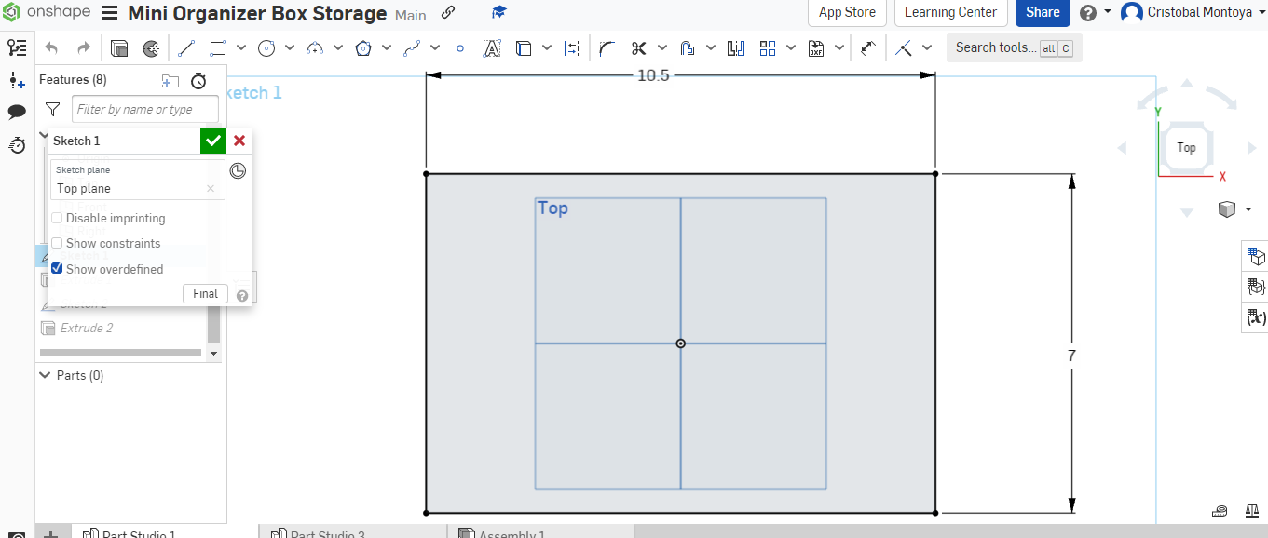Viewport: 1268px width, 538px height.
Task: Toggle the Construction geometry tool
Action: 572,48
